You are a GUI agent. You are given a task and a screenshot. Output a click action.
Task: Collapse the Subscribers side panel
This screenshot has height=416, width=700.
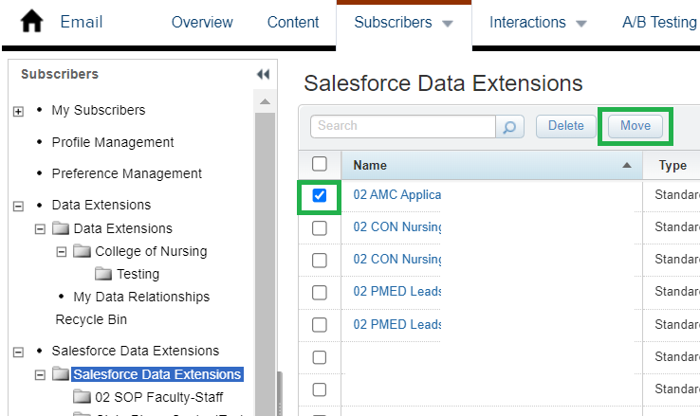264,75
